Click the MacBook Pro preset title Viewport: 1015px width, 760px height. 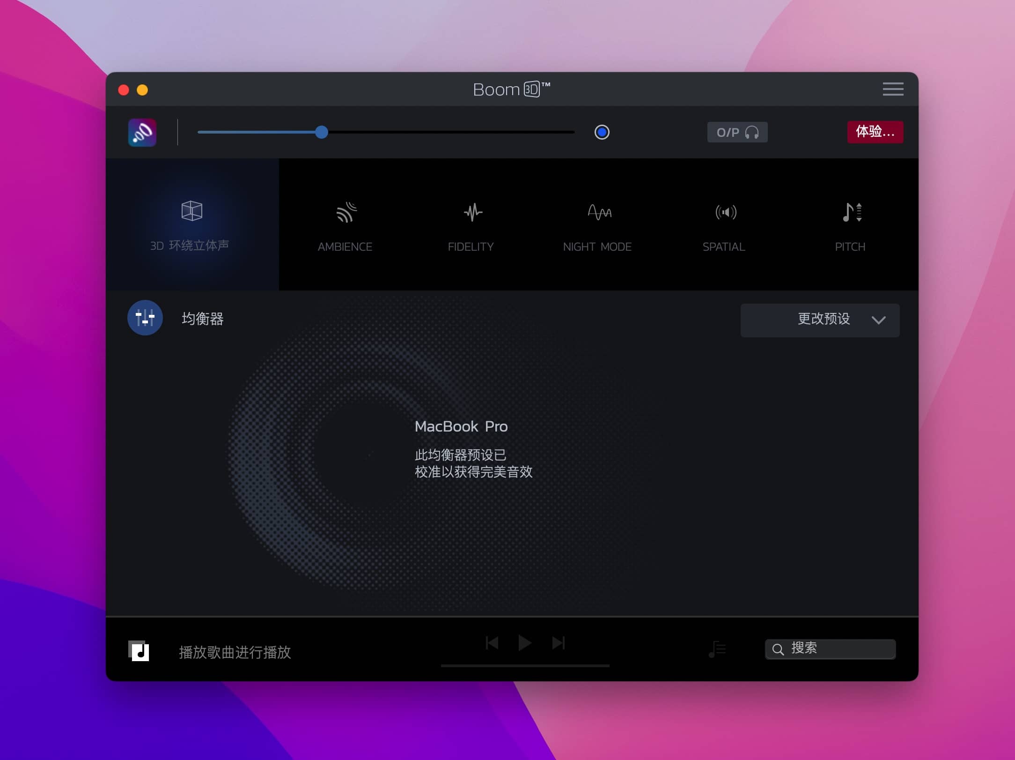[461, 426]
